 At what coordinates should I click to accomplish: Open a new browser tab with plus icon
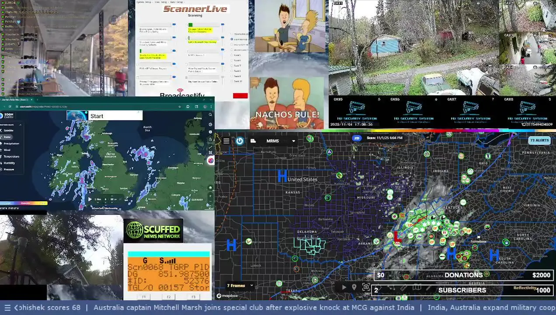click(38, 100)
